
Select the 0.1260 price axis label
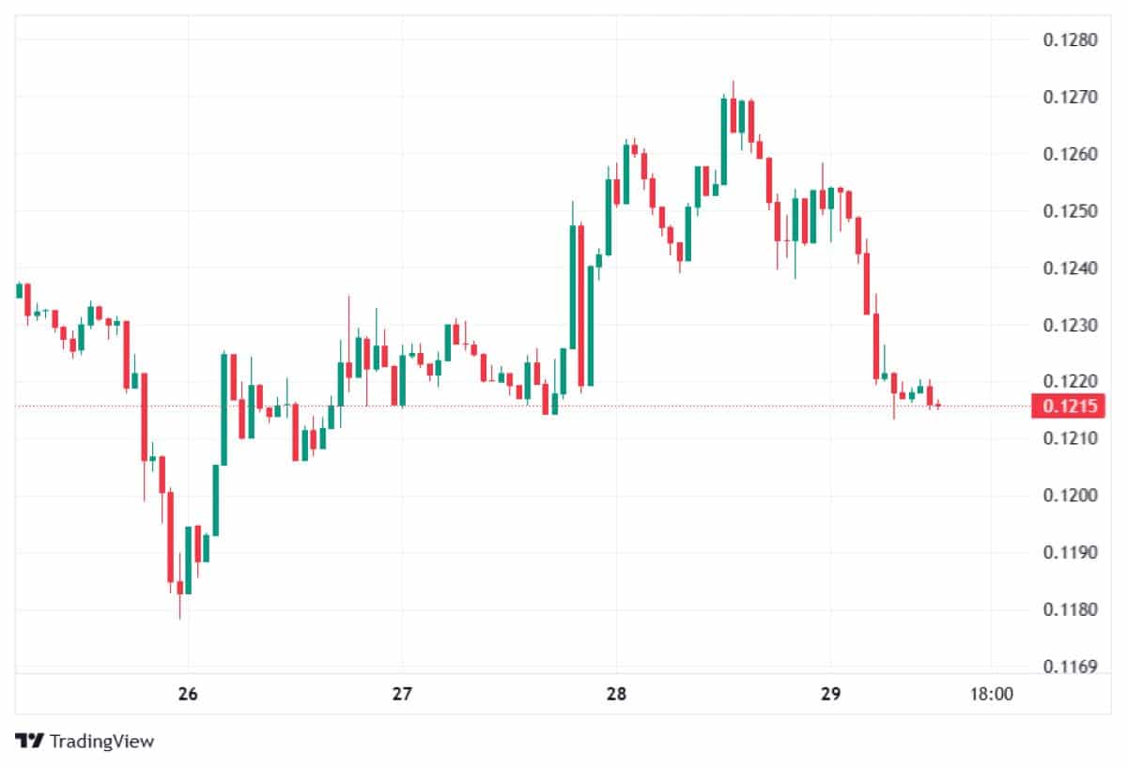[x=1070, y=154]
